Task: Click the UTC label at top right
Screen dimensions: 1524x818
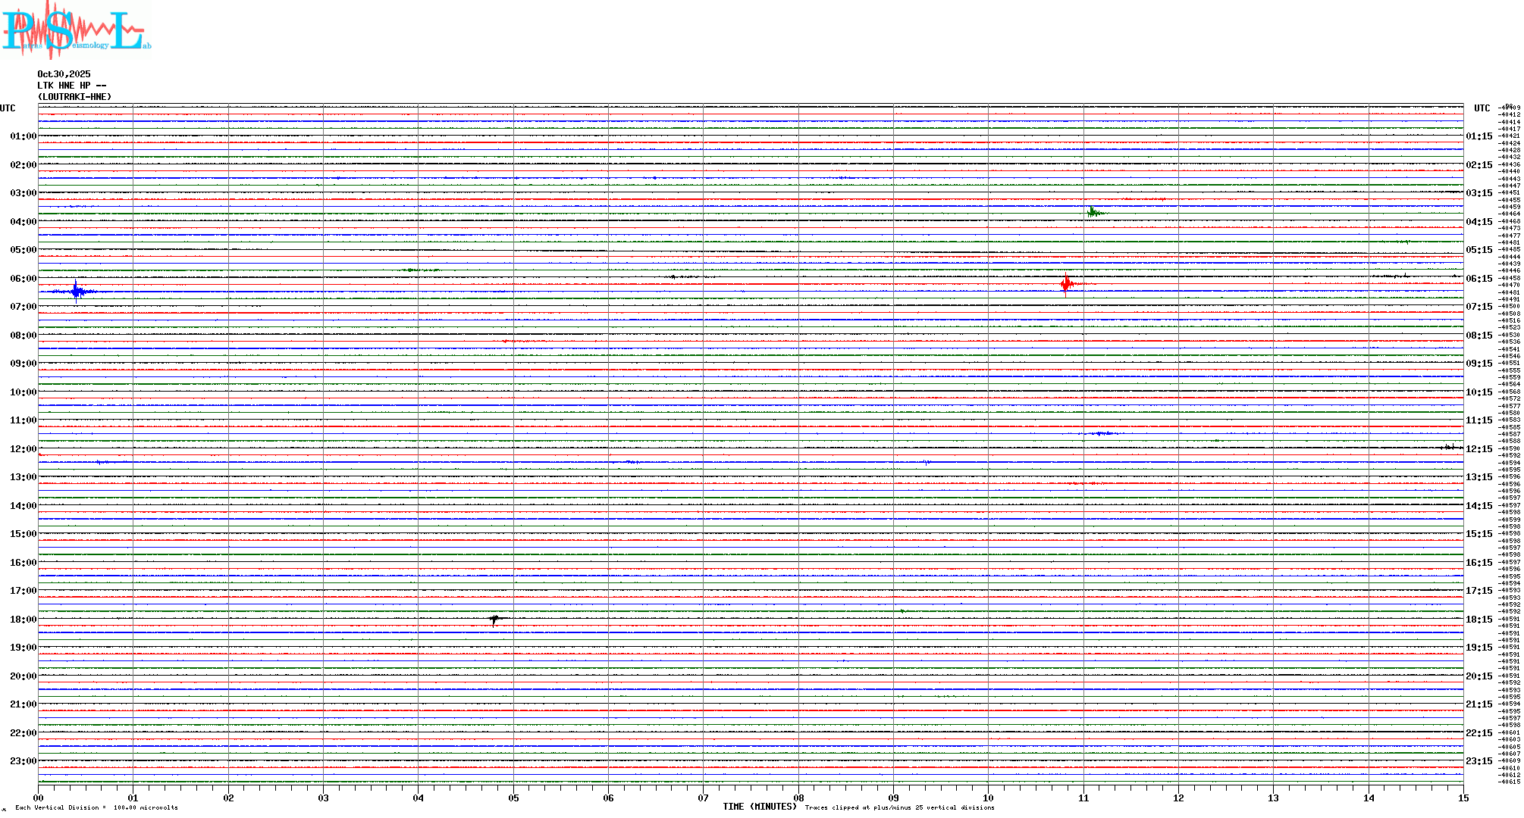Action: [1482, 108]
